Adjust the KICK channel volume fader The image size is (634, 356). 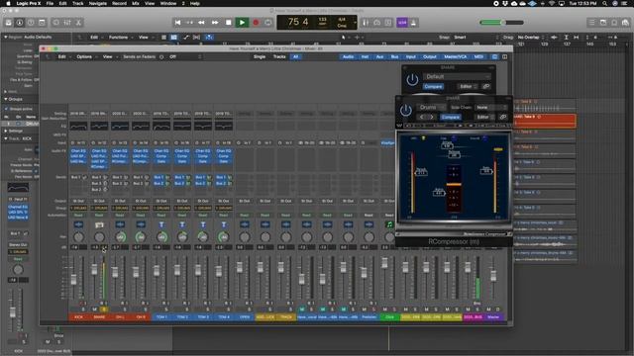[73, 279]
